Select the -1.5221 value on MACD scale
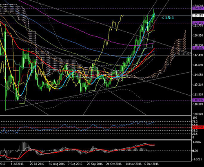204x167 pixels. pyautogui.click(x=197, y=159)
